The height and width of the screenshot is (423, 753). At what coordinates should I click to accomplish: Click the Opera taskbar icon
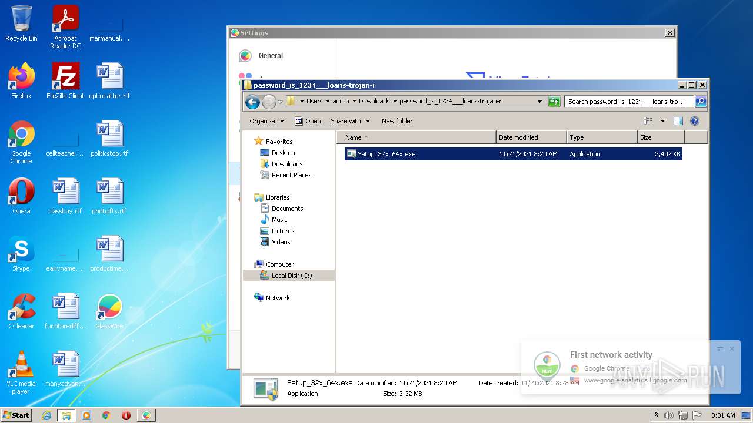[126, 415]
